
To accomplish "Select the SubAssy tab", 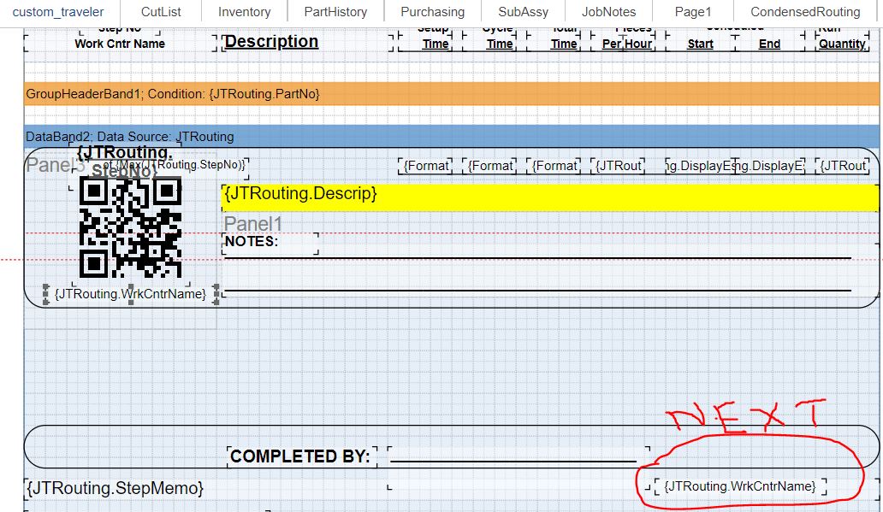I will [x=523, y=12].
